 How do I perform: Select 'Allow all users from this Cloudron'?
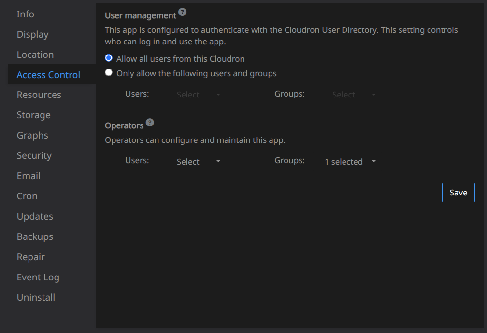pyautogui.click(x=109, y=58)
